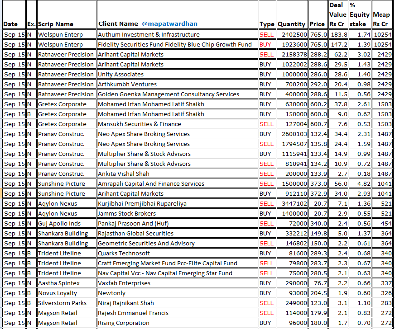Click the "% Equity stake" header
Image resolution: width=395 pixels, height=329 pixels.
coord(360,14)
